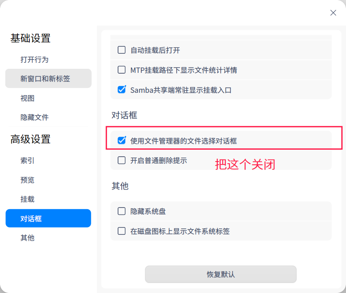346x293 pixels.
Task: Uncheck "Samba共享端常驻显示挂载入口"
Action: (x=121, y=90)
